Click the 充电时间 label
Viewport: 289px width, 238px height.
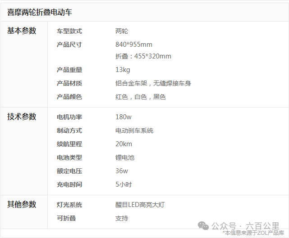coord(69,184)
